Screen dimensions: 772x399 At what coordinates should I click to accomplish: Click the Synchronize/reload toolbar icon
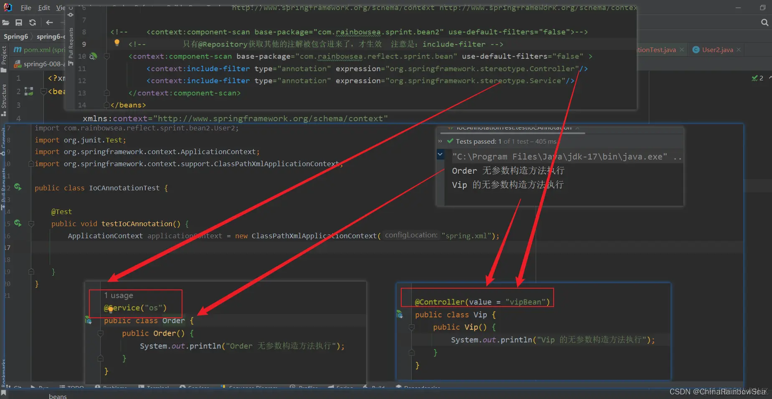point(33,22)
